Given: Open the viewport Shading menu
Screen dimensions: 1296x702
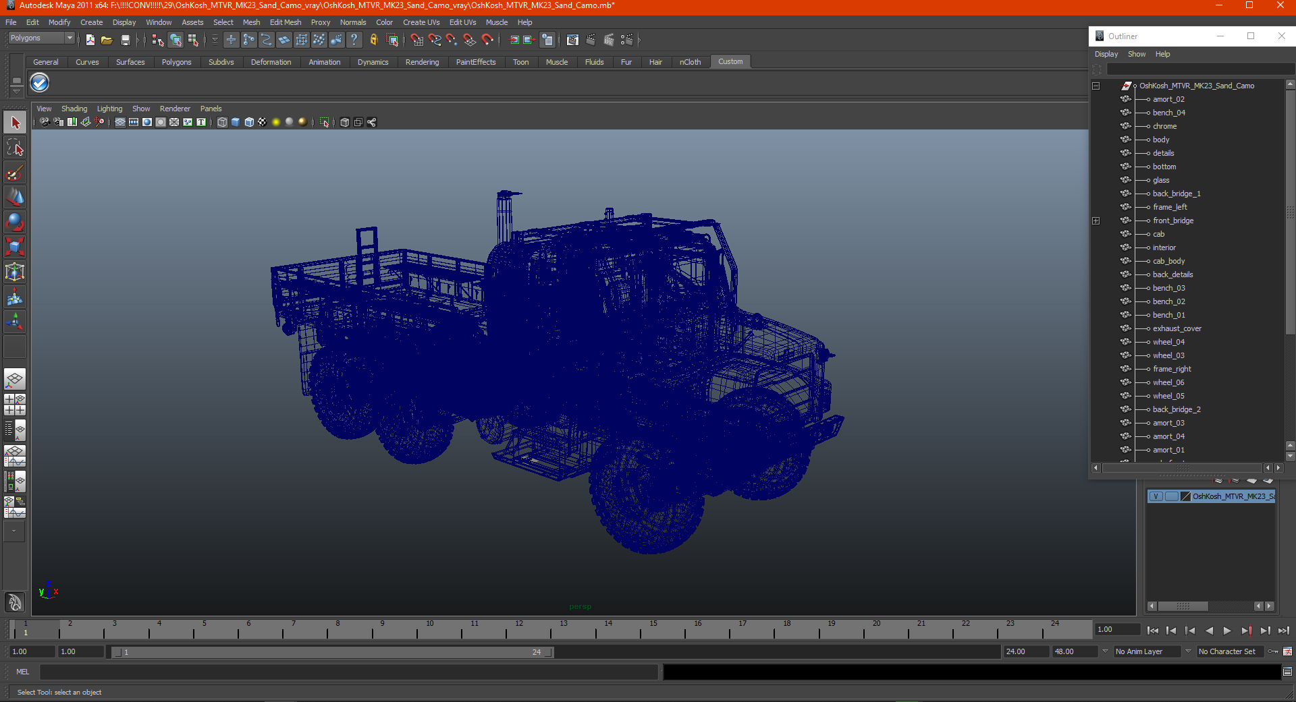Looking at the screenshot, I should (x=74, y=109).
